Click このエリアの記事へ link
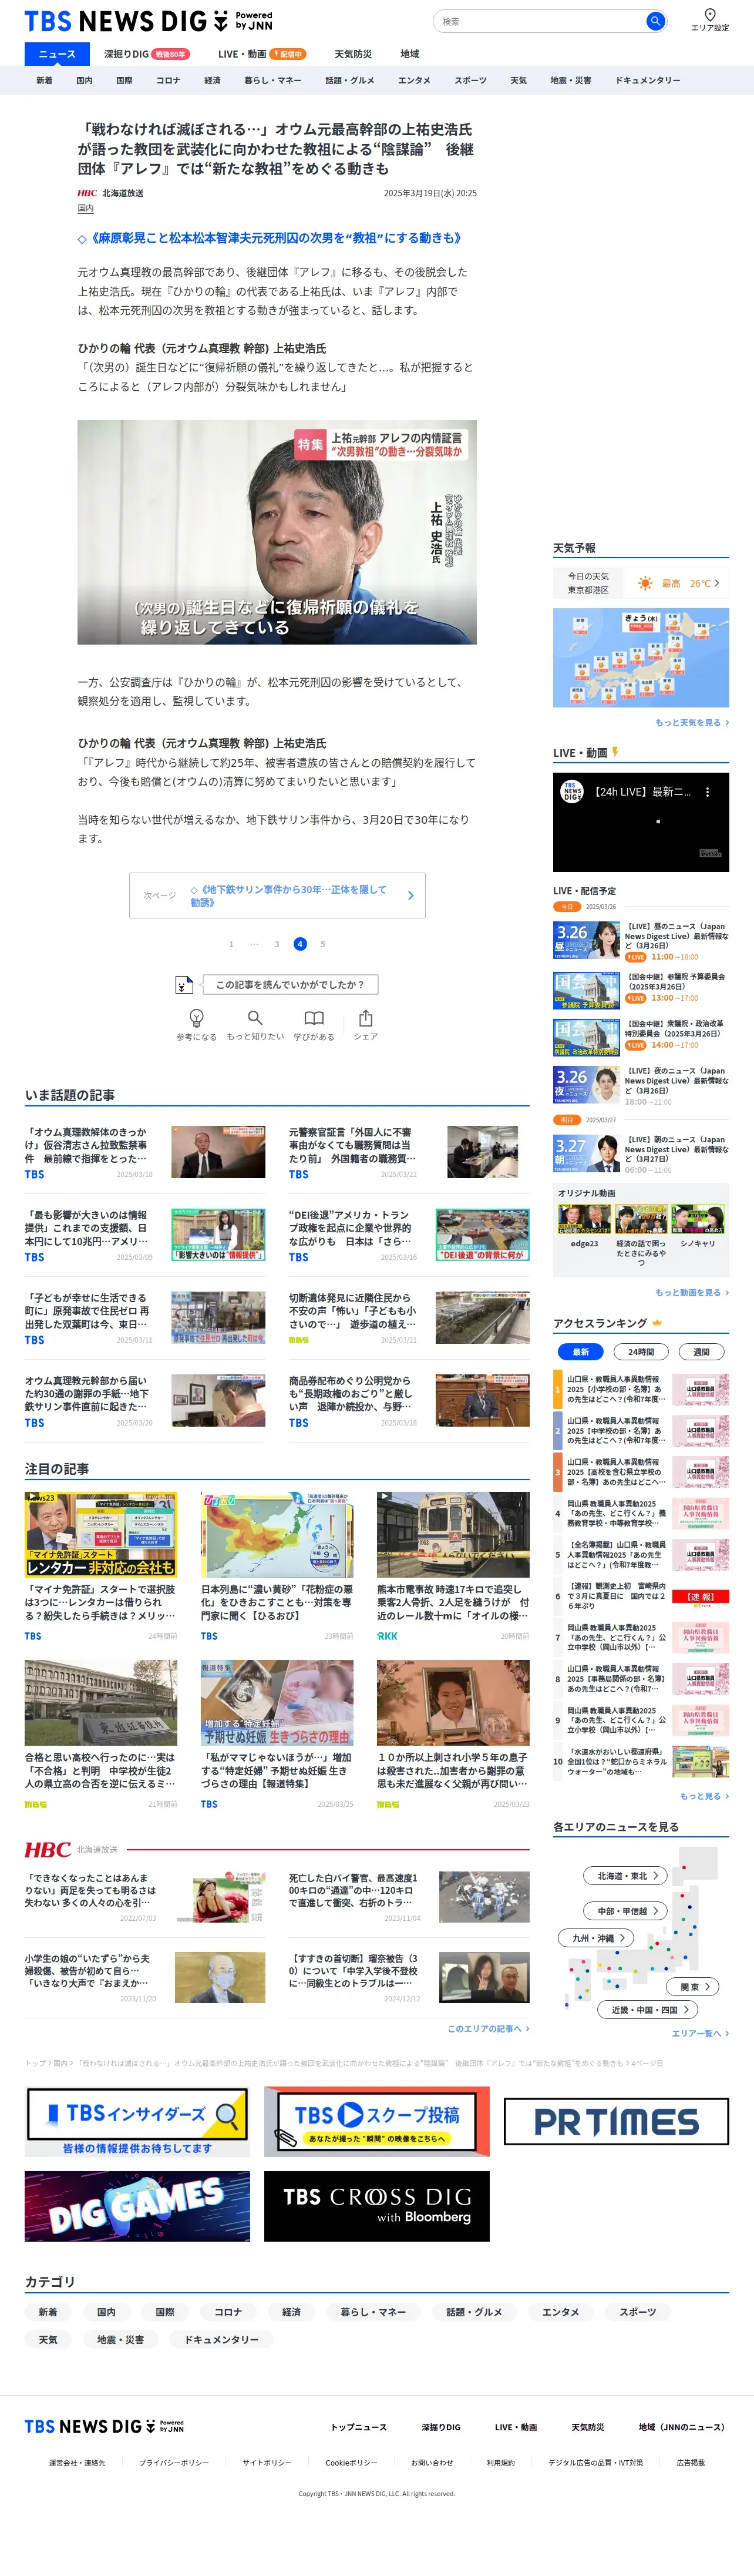754x2576 pixels. 488,2028
